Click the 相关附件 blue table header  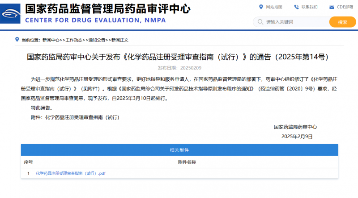tap(179, 150)
